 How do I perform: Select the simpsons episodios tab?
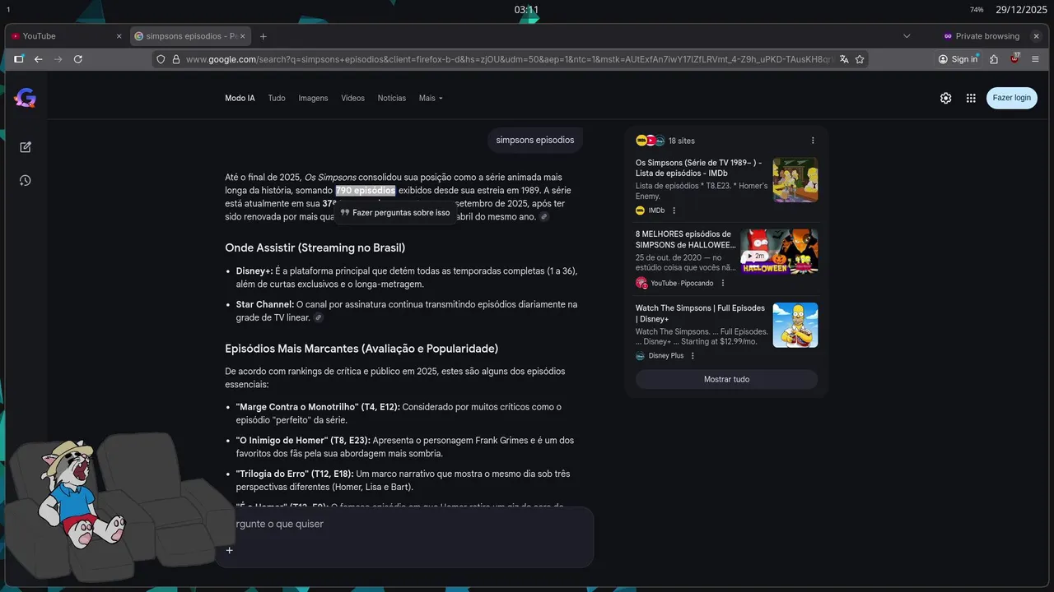pyautogui.click(x=190, y=36)
